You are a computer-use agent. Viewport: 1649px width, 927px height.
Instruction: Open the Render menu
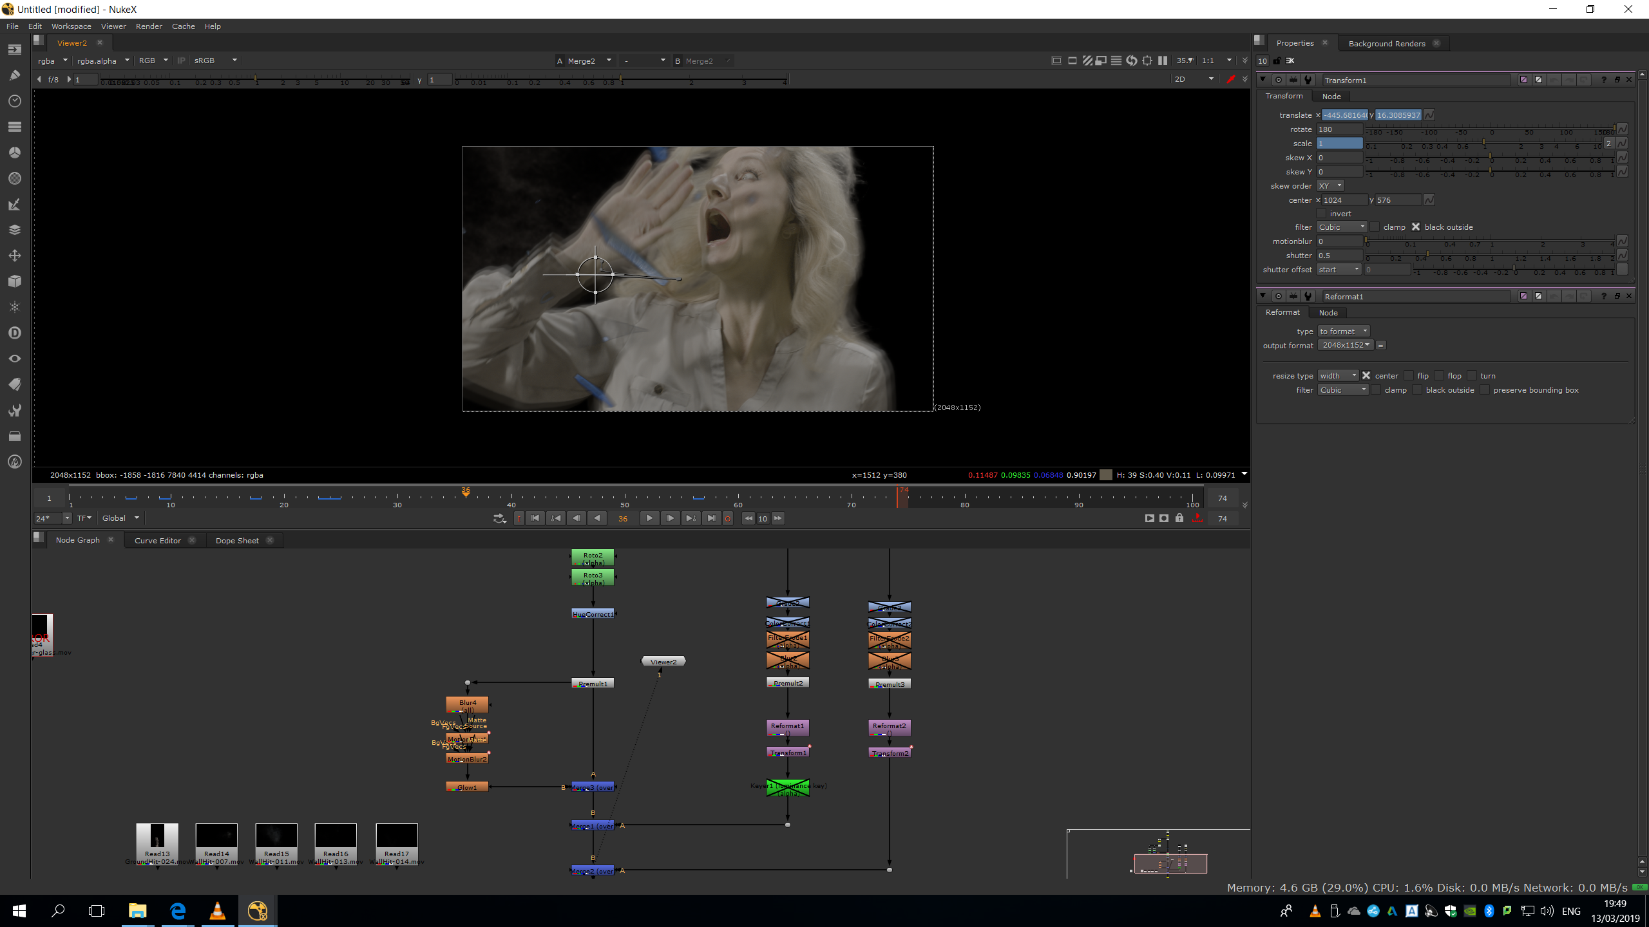pyautogui.click(x=149, y=26)
